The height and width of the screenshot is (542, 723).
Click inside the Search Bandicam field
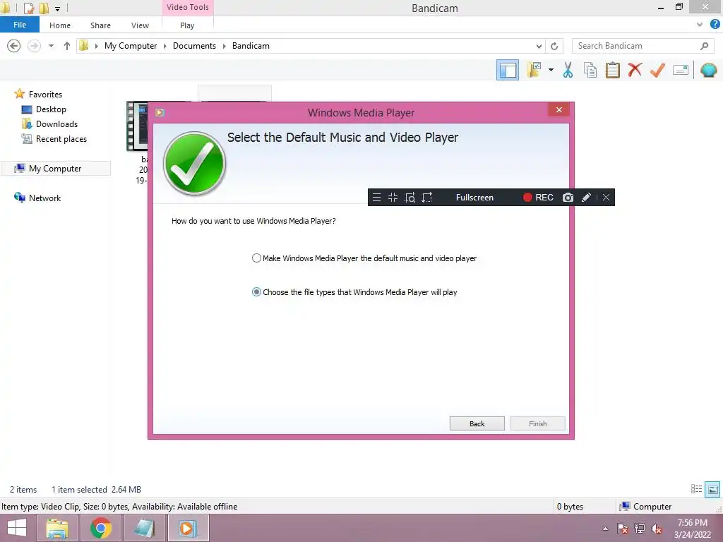[636, 46]
